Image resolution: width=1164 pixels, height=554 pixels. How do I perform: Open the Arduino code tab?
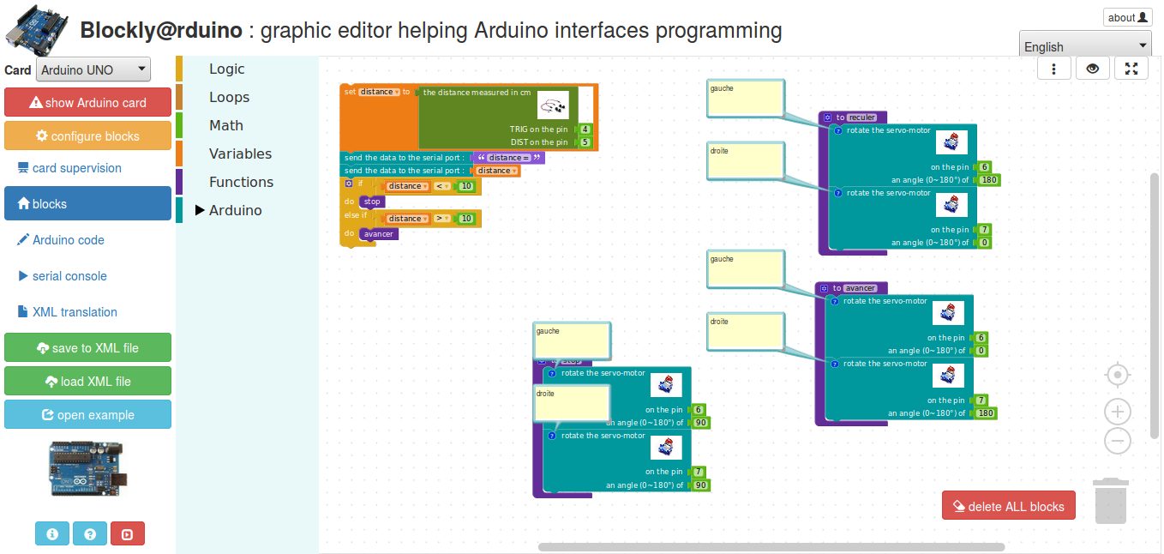[68, 240]
